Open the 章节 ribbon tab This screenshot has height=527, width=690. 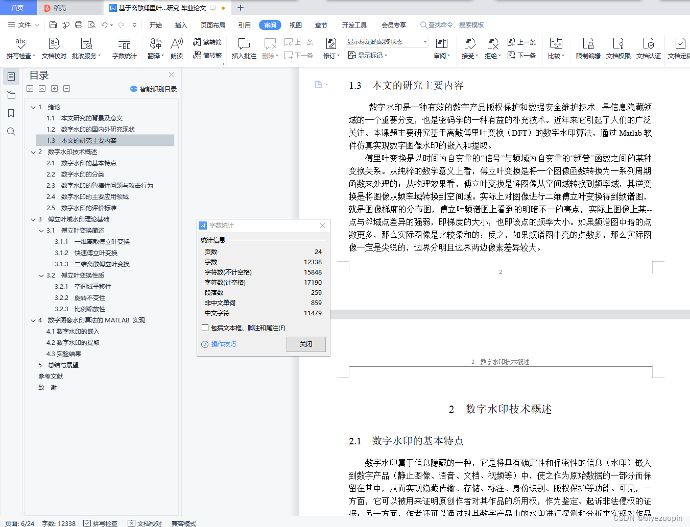coord(321,25)
